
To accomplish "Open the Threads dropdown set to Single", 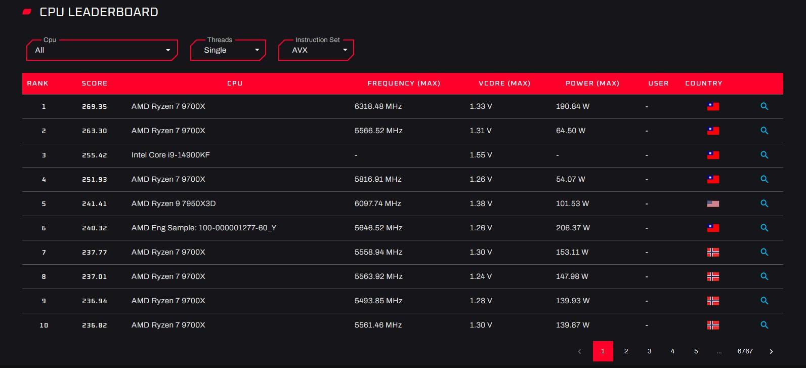I will click(x=228, y=50).
